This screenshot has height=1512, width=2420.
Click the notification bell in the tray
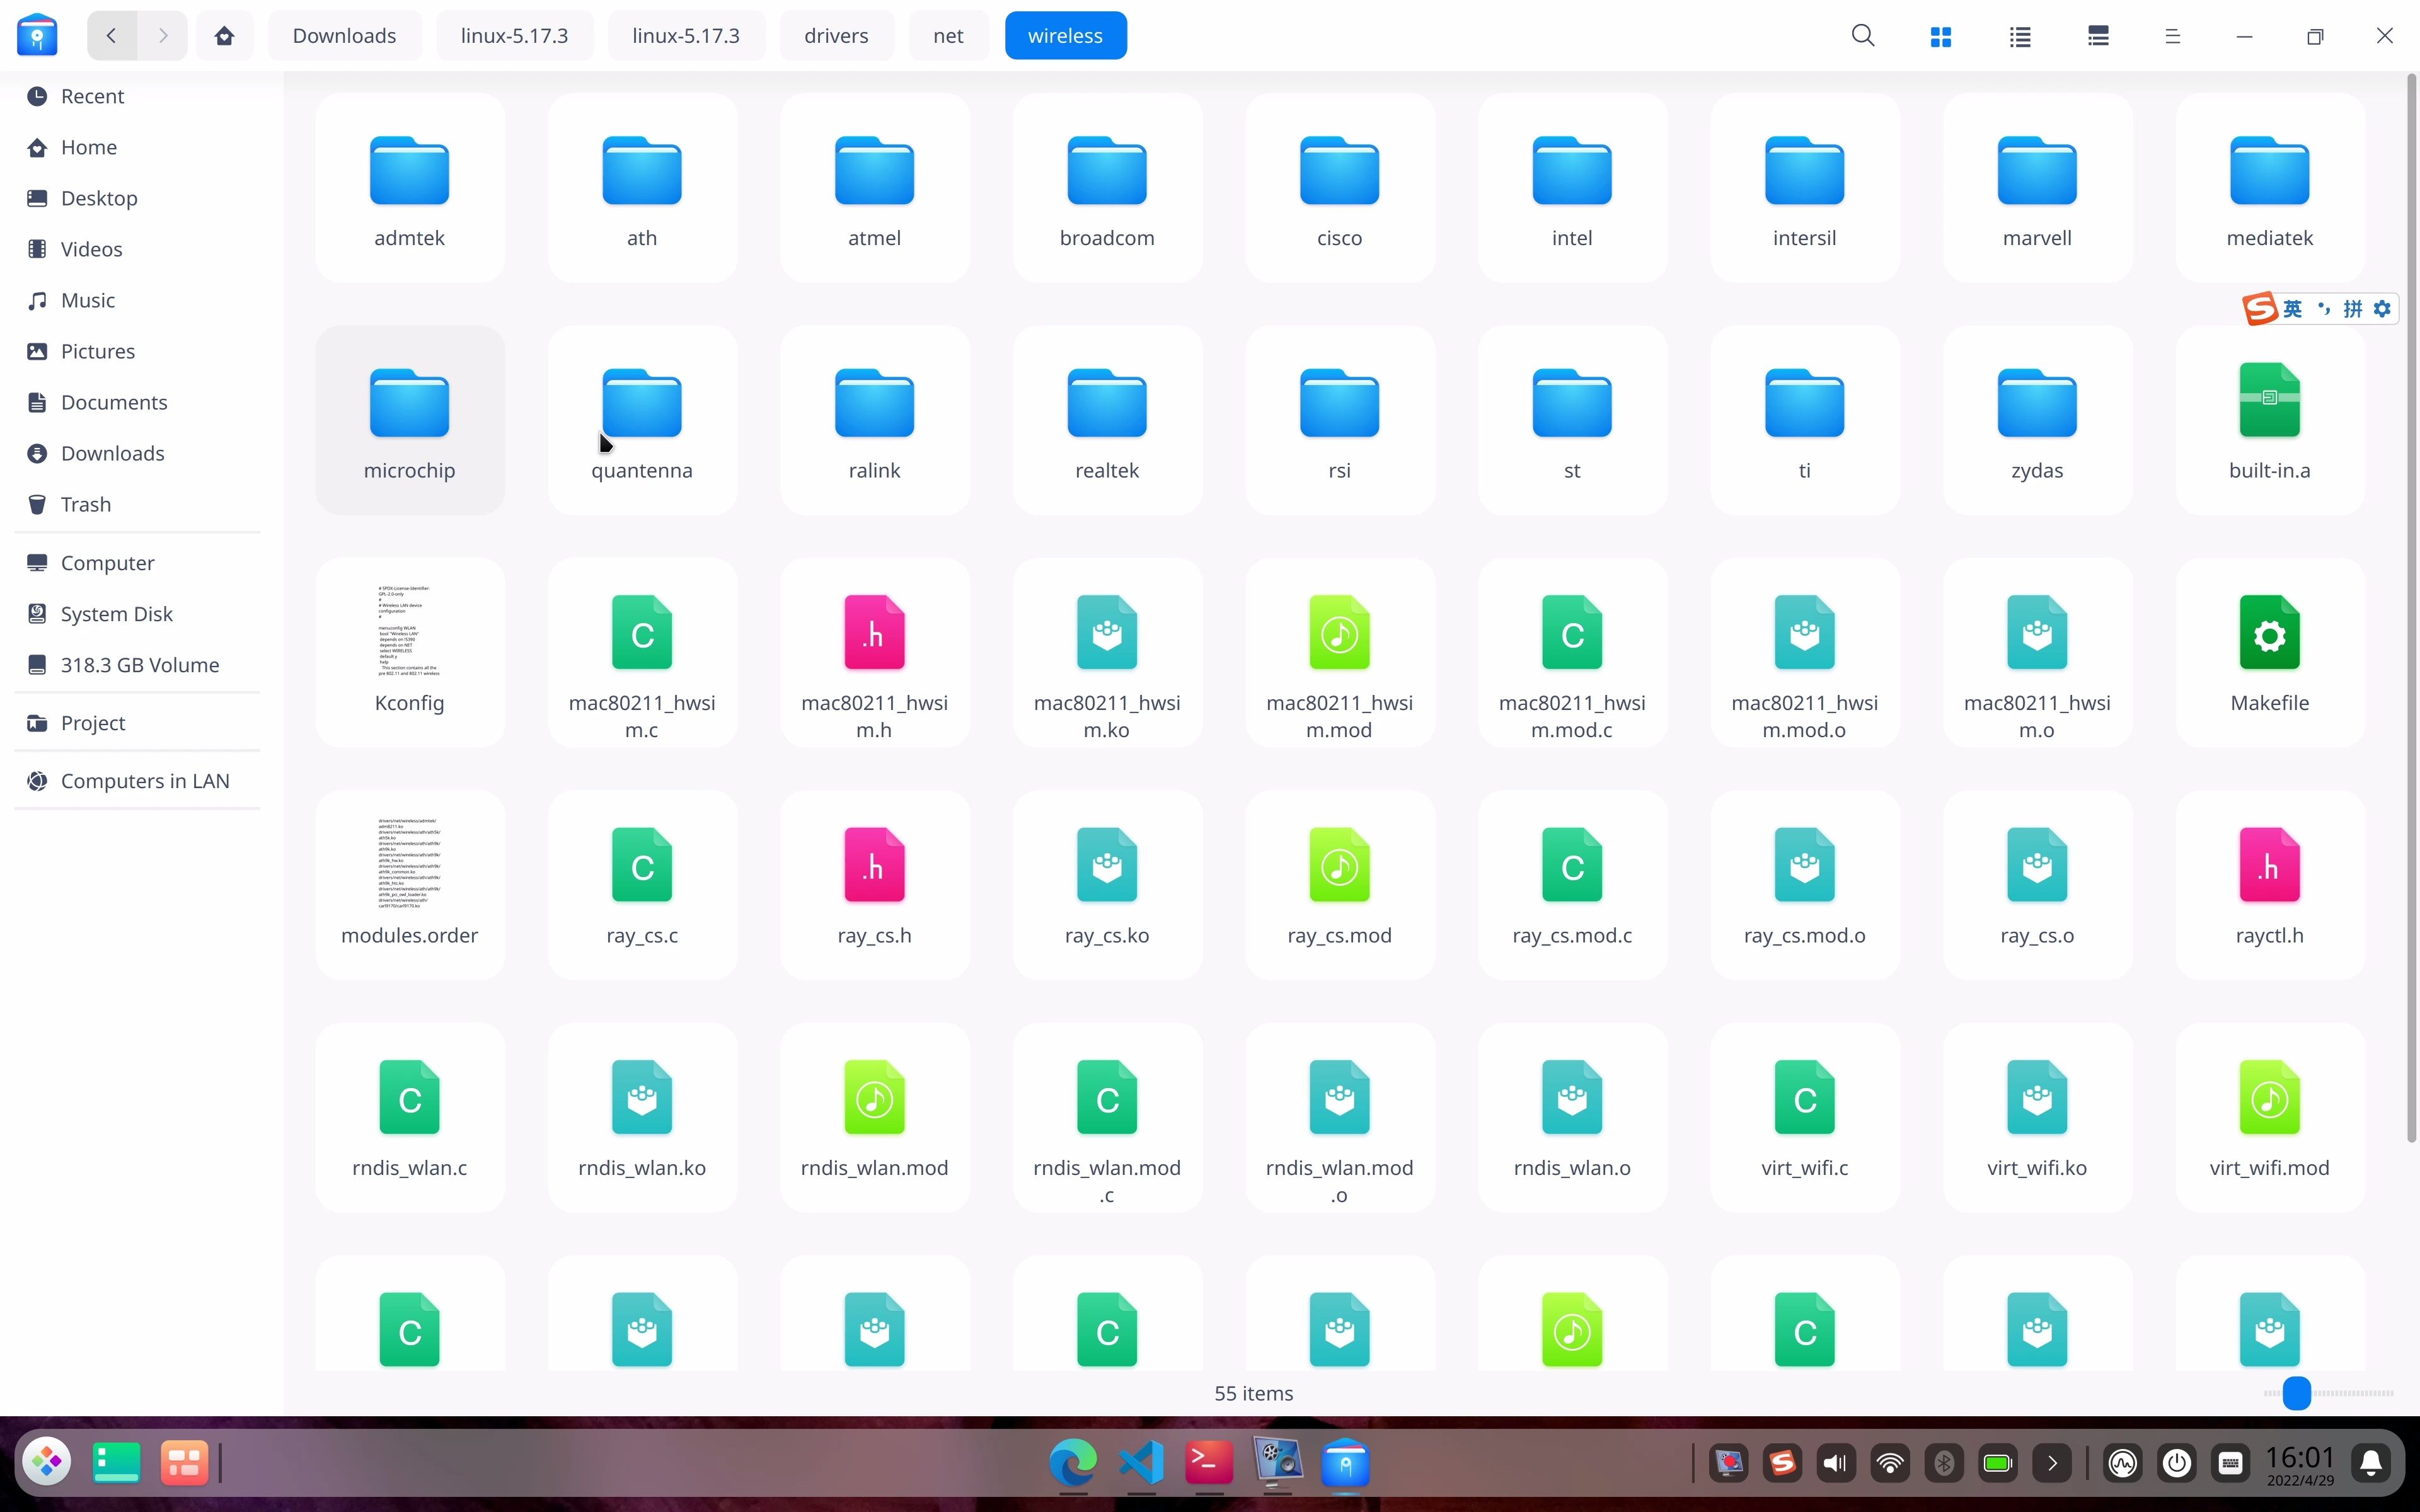(x=2372, y=1462)
